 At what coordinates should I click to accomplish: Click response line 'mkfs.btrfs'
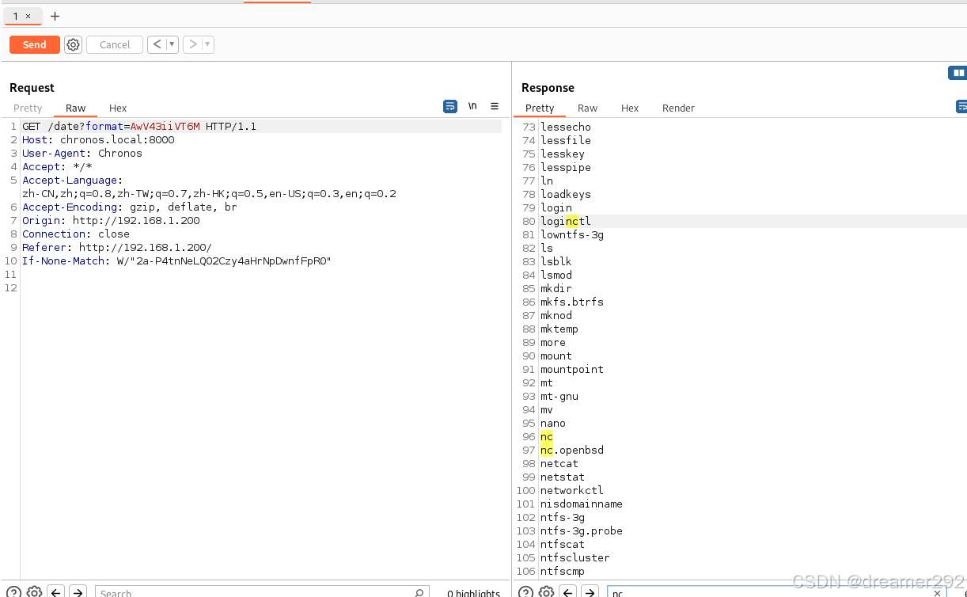tap(572, 302)
